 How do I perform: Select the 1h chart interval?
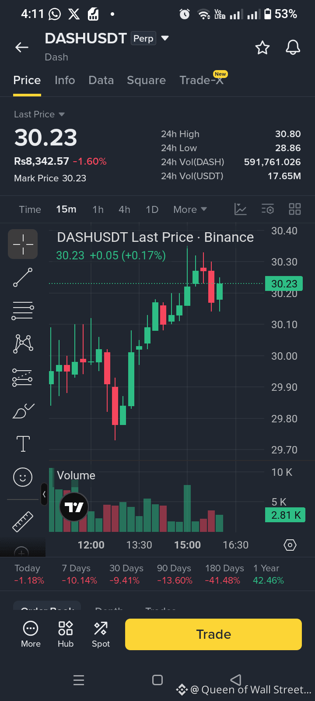click(98, 209)
